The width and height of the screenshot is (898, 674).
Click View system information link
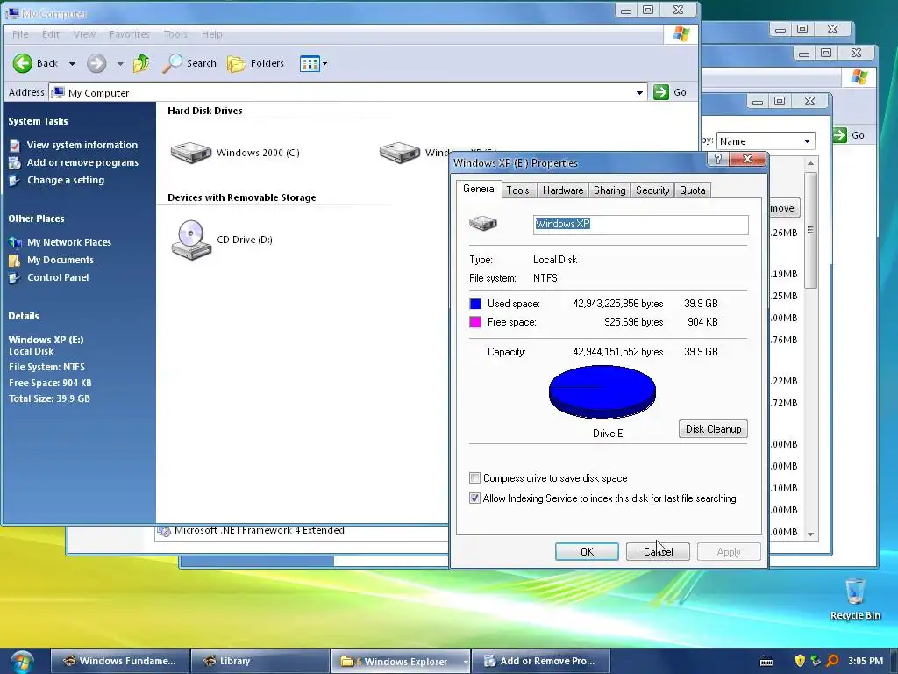click(x=82, y=145)
